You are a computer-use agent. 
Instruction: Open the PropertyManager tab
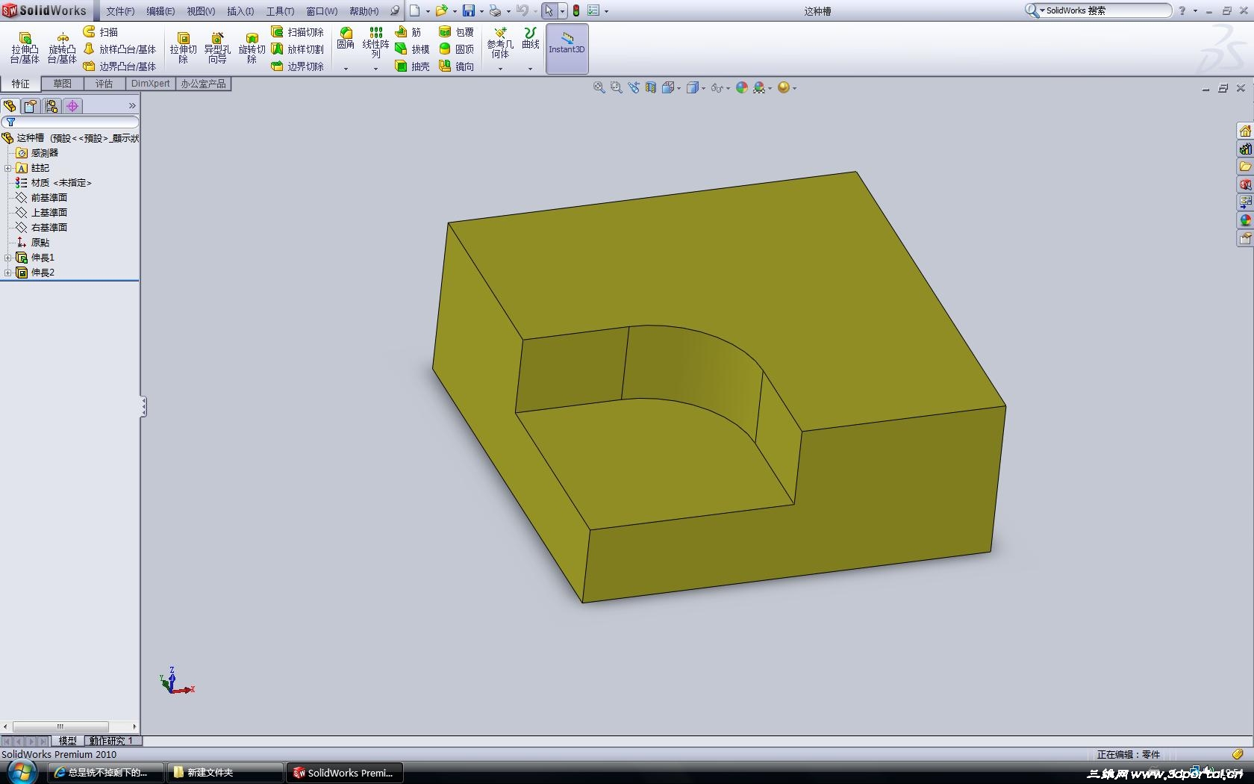(x=31, y=106)
